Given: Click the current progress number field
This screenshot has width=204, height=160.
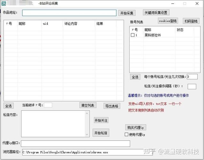Looking at the screenshot, I should pos(48,105).
